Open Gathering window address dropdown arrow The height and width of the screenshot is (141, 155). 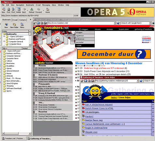(x=138, y=81)
